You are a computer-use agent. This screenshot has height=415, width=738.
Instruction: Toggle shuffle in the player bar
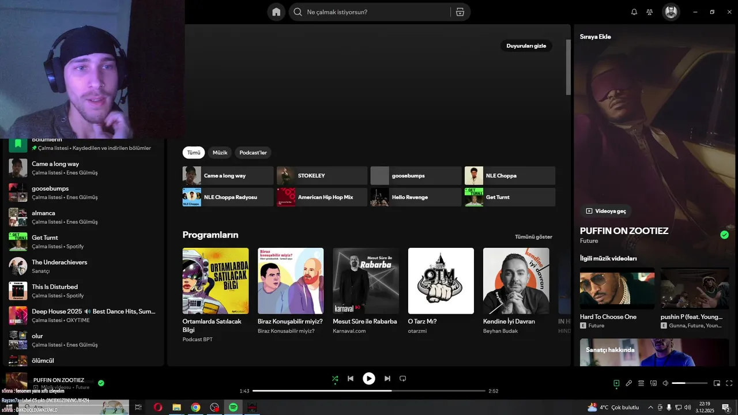(335, 379)
